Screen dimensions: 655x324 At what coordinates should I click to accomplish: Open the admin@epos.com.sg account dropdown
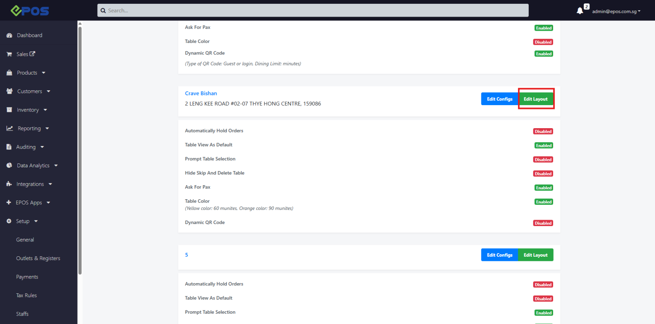[616, 11]
